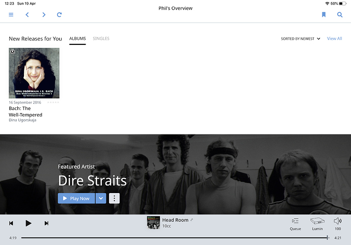Open bookmarks with the bookmark icon
Image resolution: width=351 pixels, height=245 pixels.
click(x=323, y=15)
